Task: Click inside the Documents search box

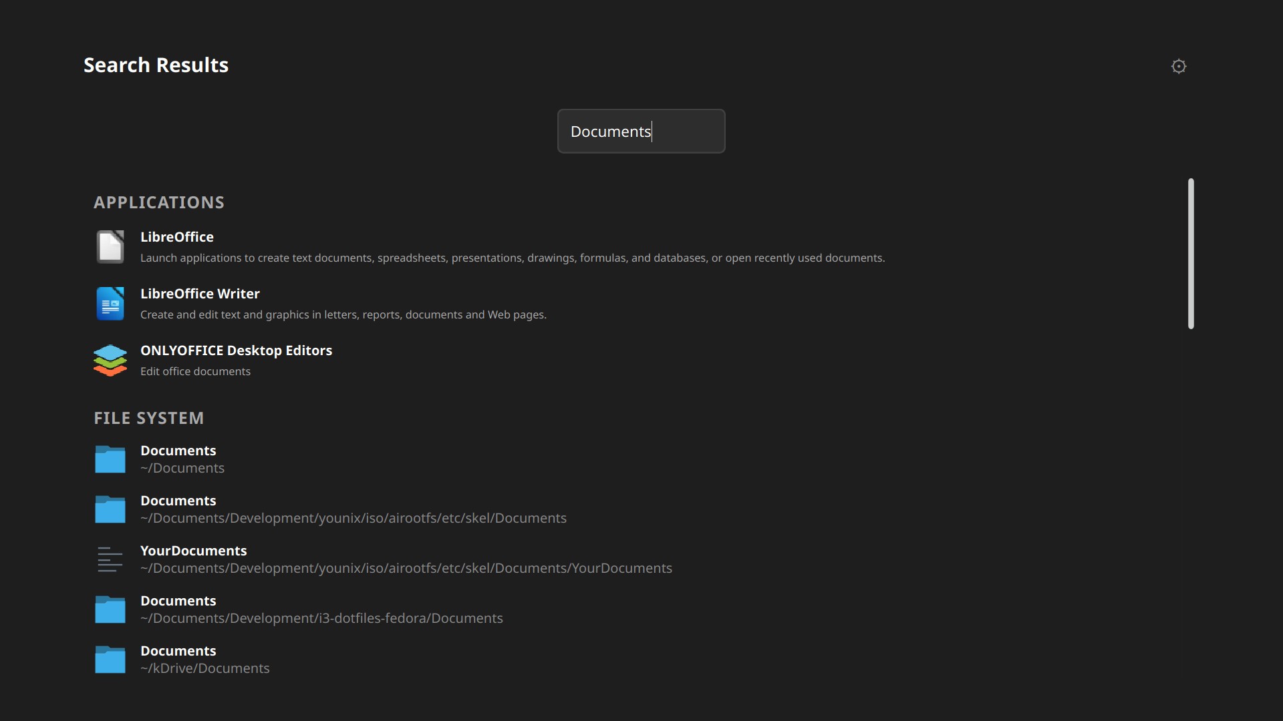Action: pos(641,131)
